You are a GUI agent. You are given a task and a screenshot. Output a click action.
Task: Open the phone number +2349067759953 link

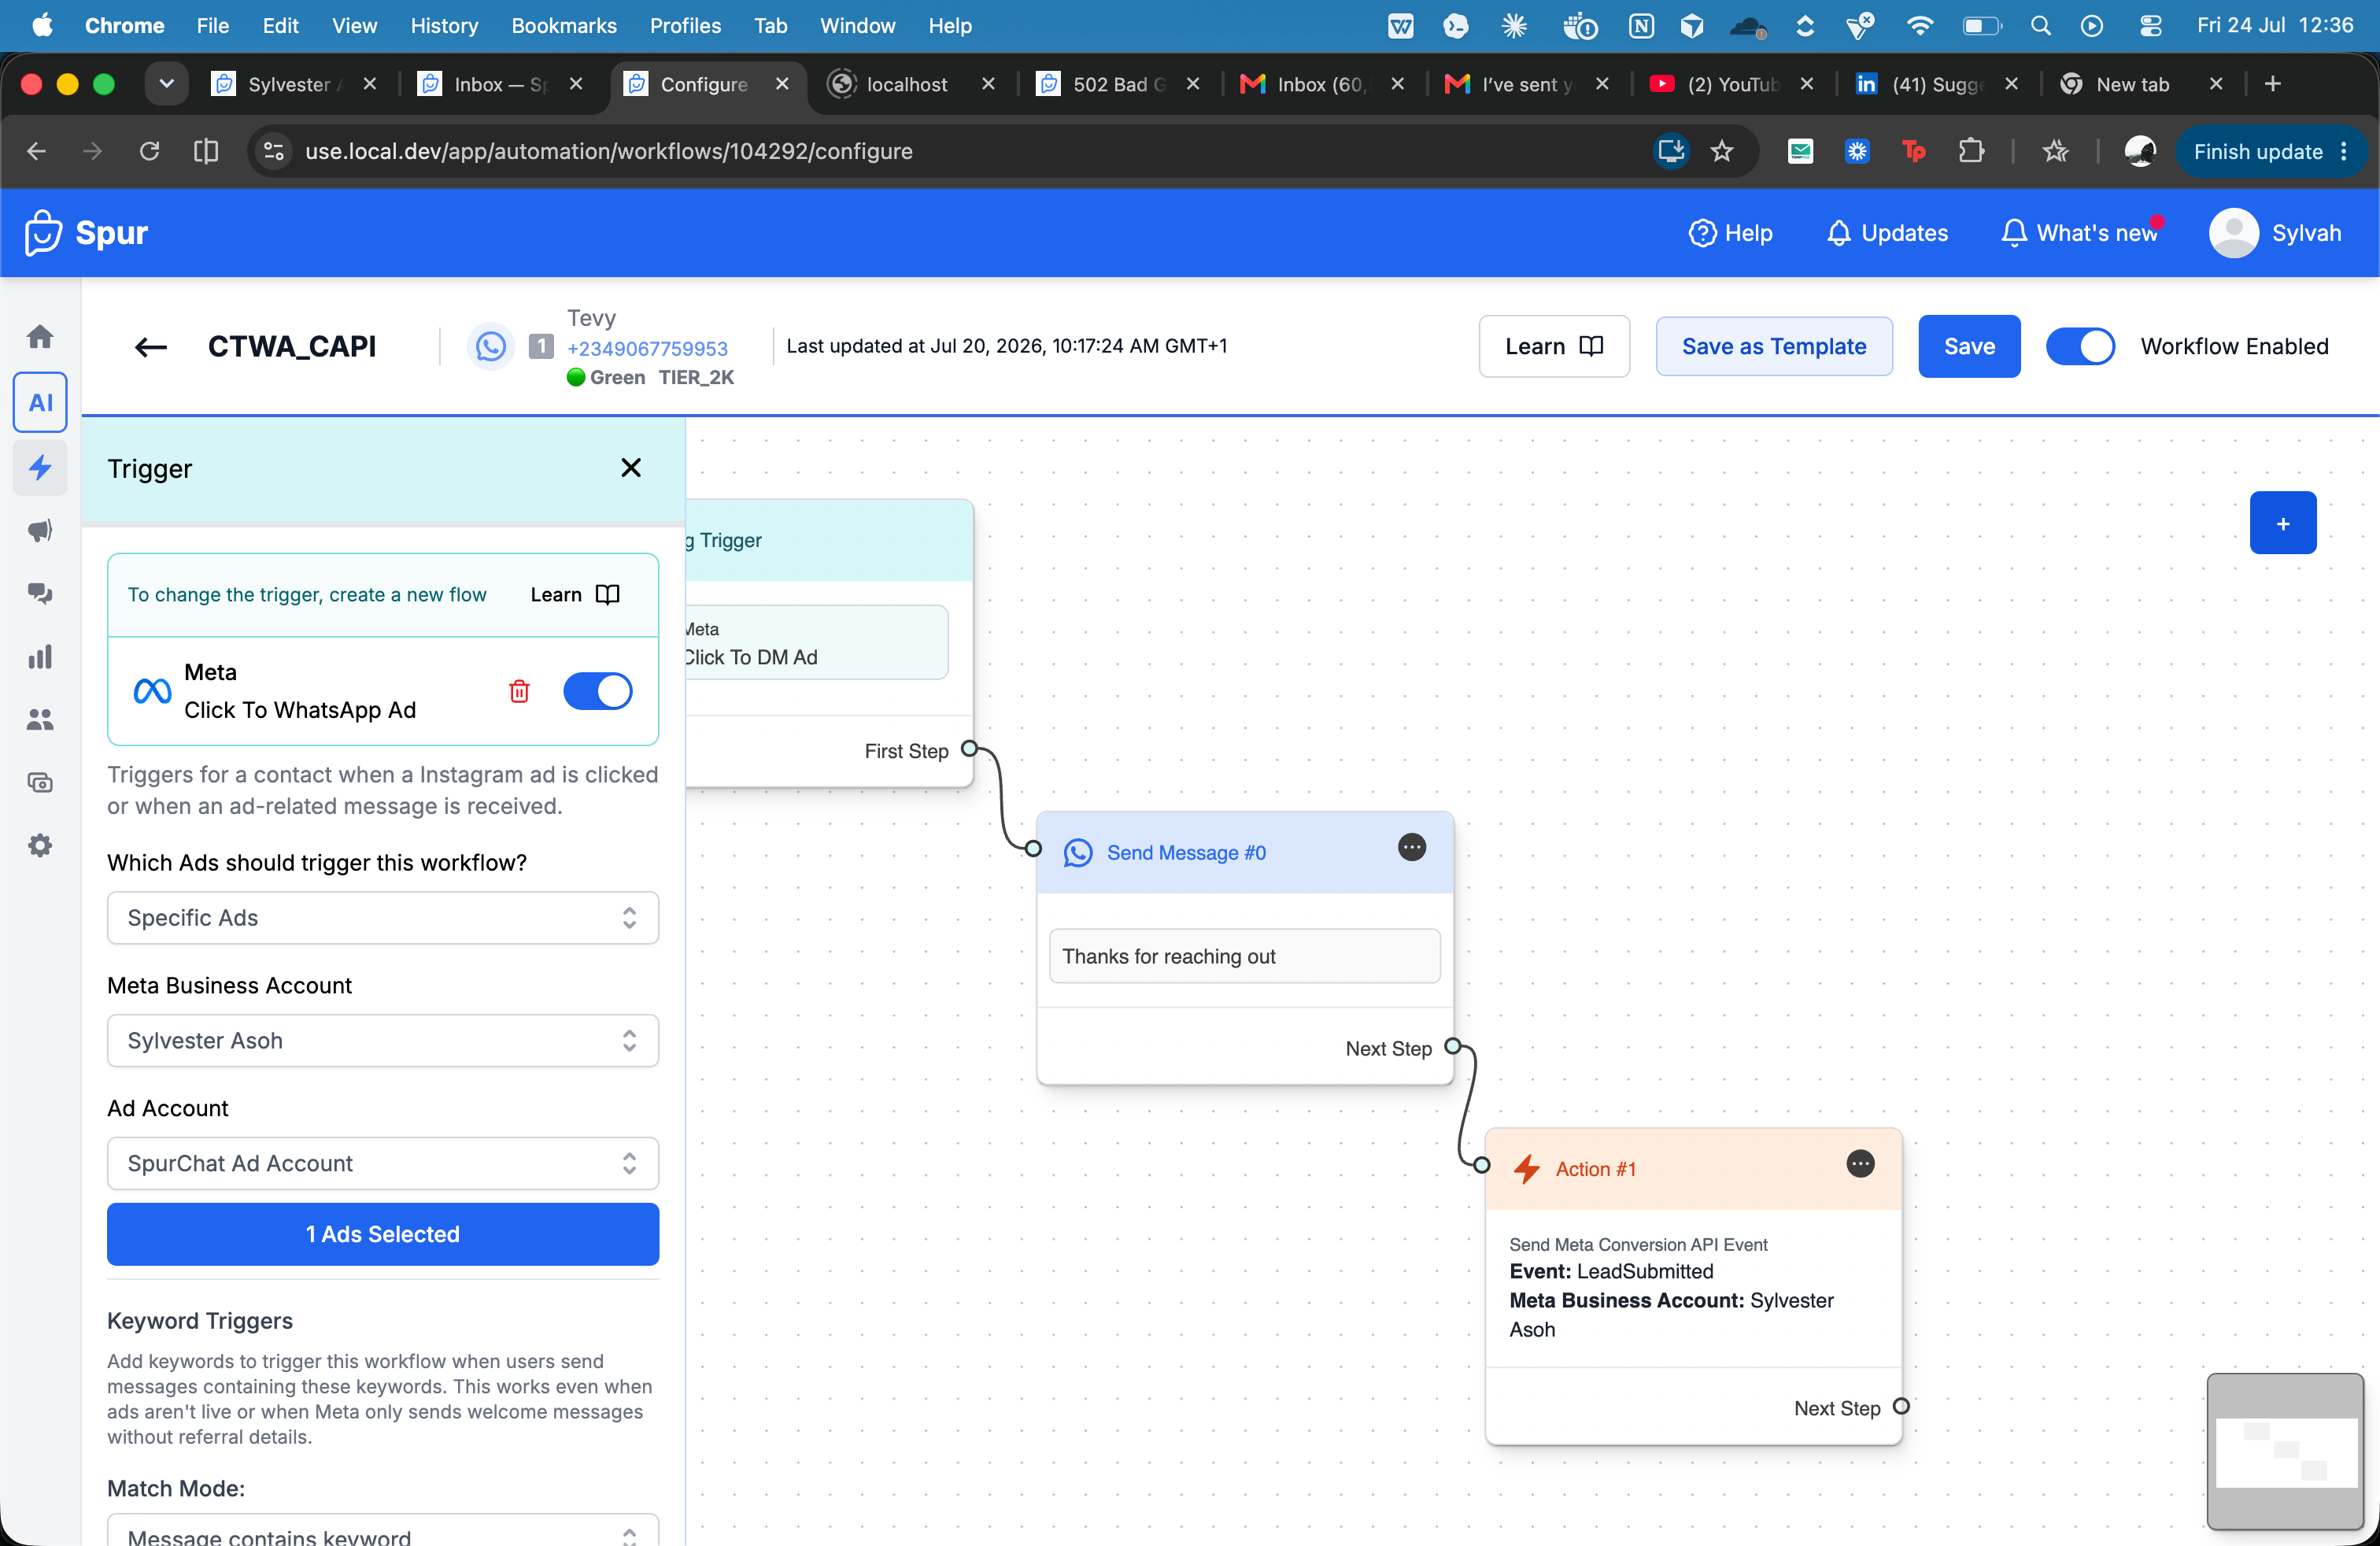647,349
